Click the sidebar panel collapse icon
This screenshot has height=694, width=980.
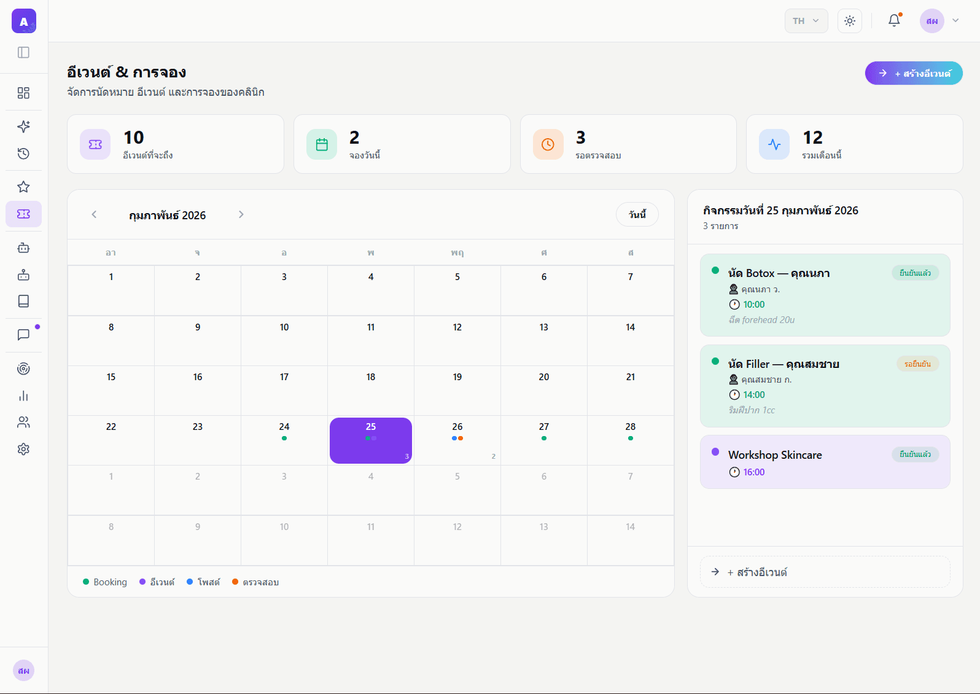point(23,52)
